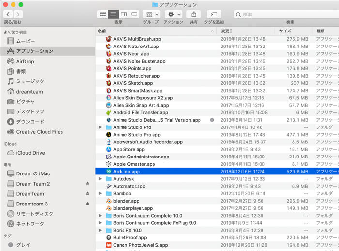The width and height of the screenshot is (339, 251).
Task: Open AirDrop in the sidebar
Action: 48,61
